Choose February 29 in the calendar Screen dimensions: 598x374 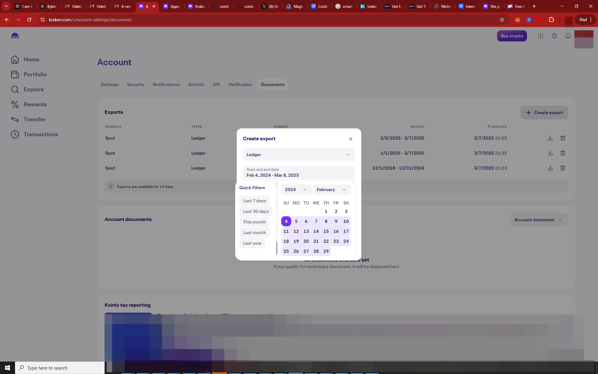326,251
